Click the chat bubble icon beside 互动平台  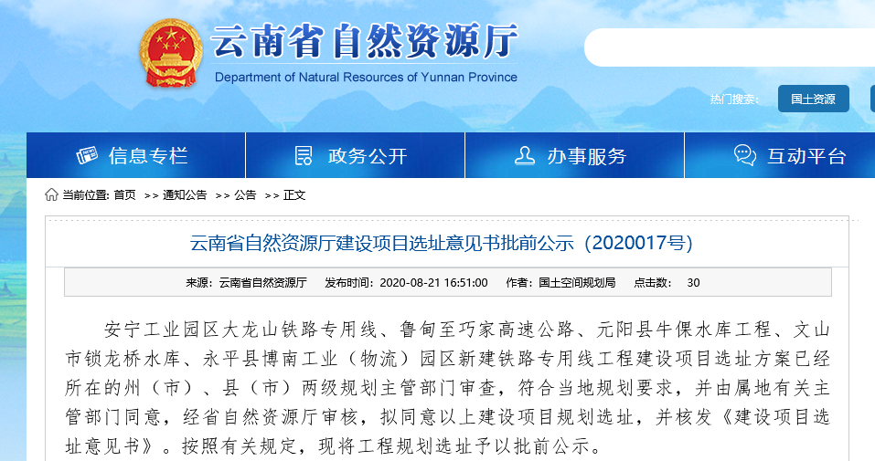745,156
